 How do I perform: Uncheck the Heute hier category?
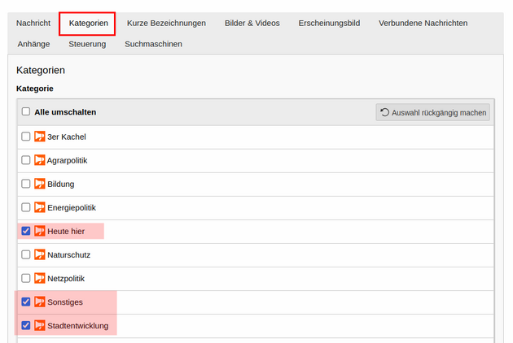[x=26, y=231]
